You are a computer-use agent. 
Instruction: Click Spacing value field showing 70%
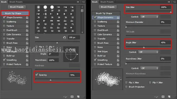coord(74,75)
